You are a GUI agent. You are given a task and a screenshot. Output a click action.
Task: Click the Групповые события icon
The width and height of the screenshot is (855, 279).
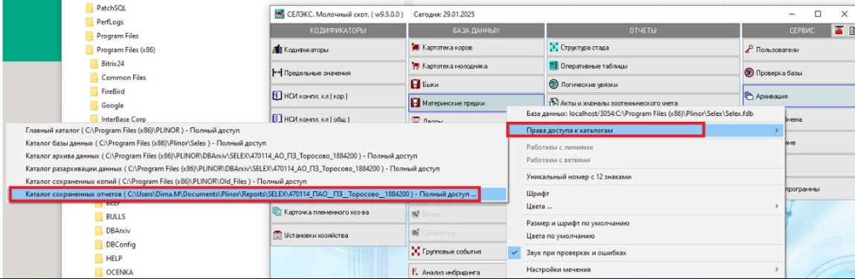click(x=416, y=251)
